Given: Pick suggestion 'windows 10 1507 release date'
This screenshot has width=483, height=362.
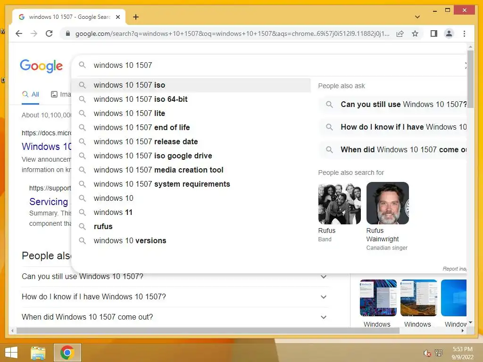Looking at the screenshot, I should coord(191,141).
